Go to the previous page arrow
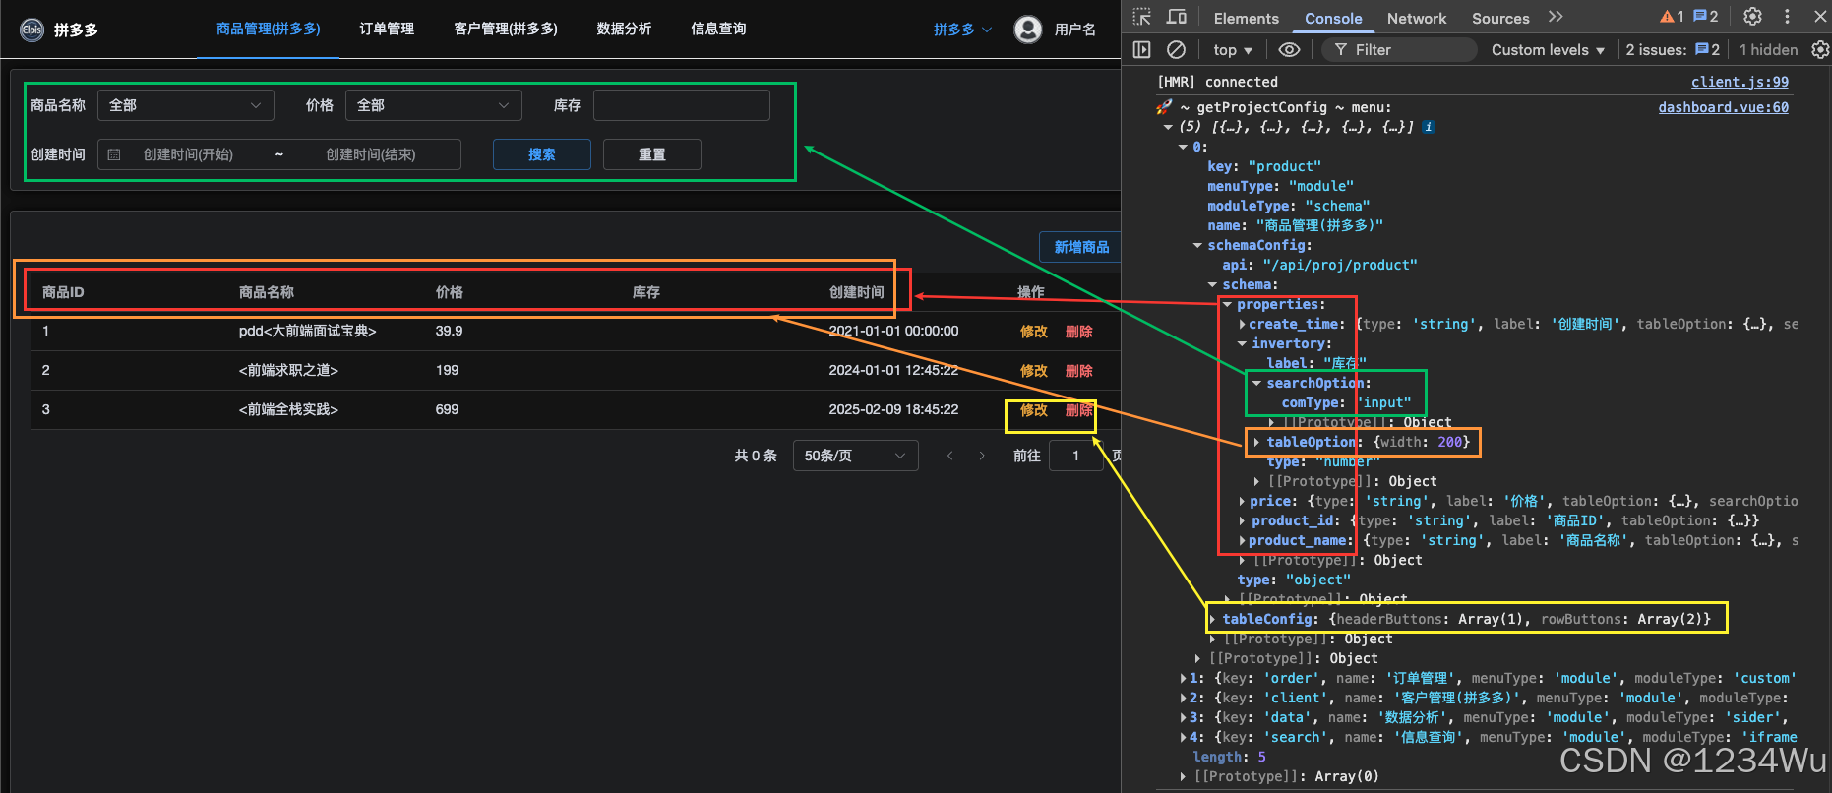 949,456
